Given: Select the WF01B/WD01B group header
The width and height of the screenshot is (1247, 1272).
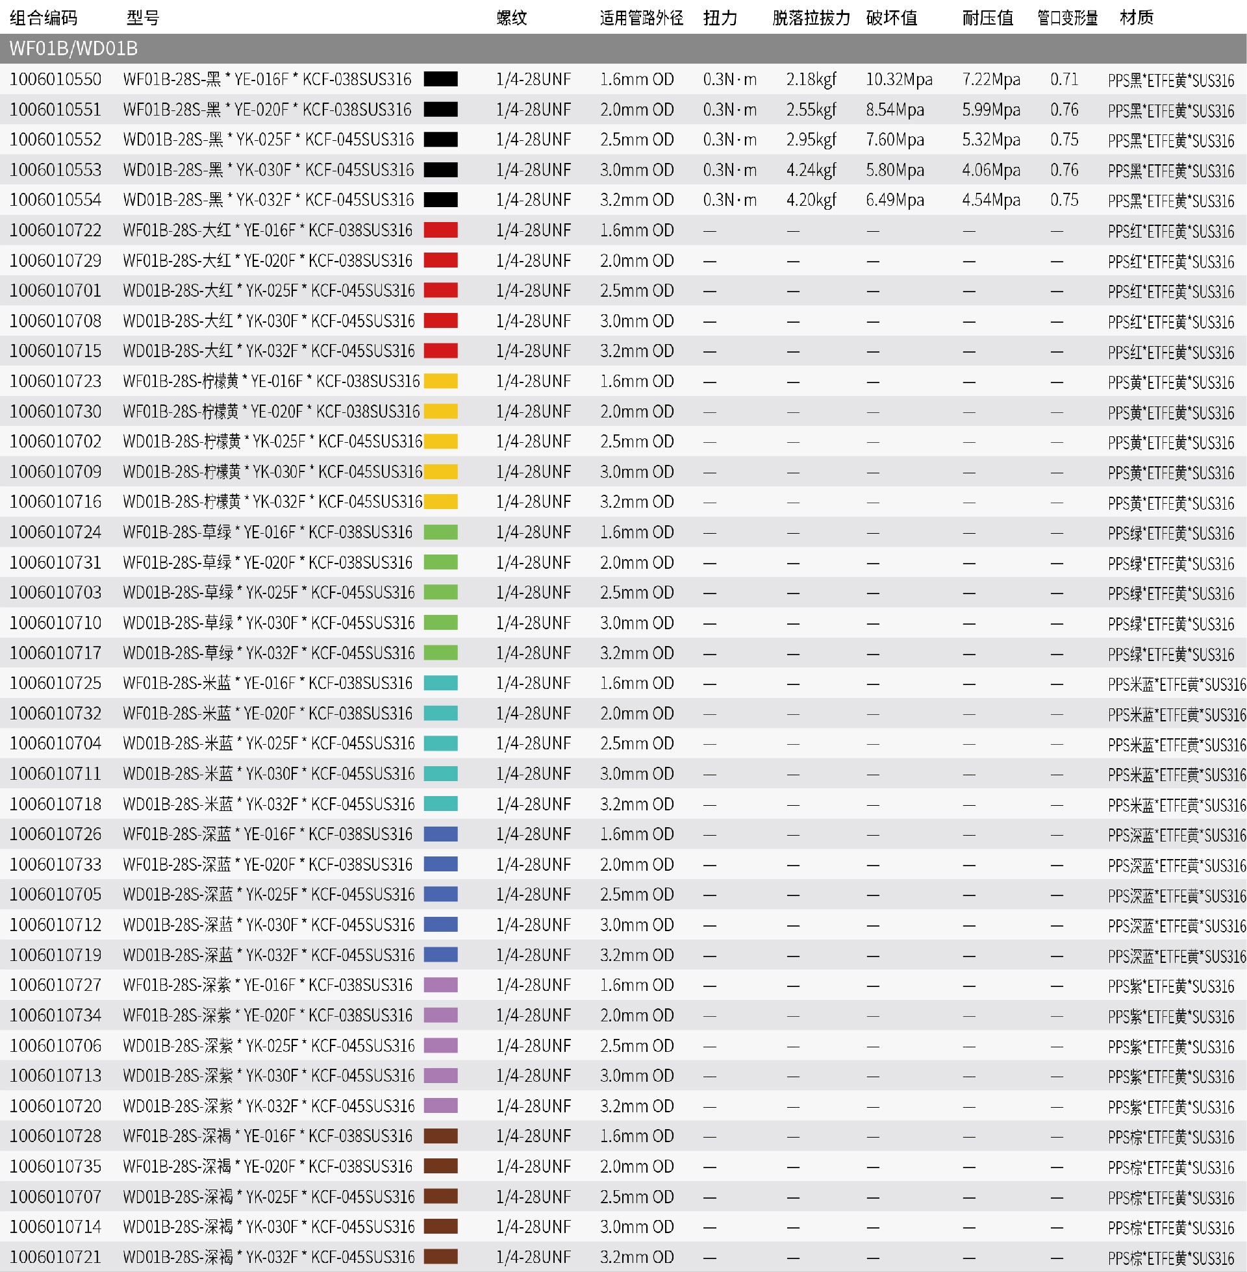Looking at the screenshot, I should [x=73, y=49].
